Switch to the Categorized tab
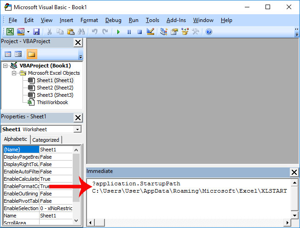This screenshot has width=300, height=228. 46,140
